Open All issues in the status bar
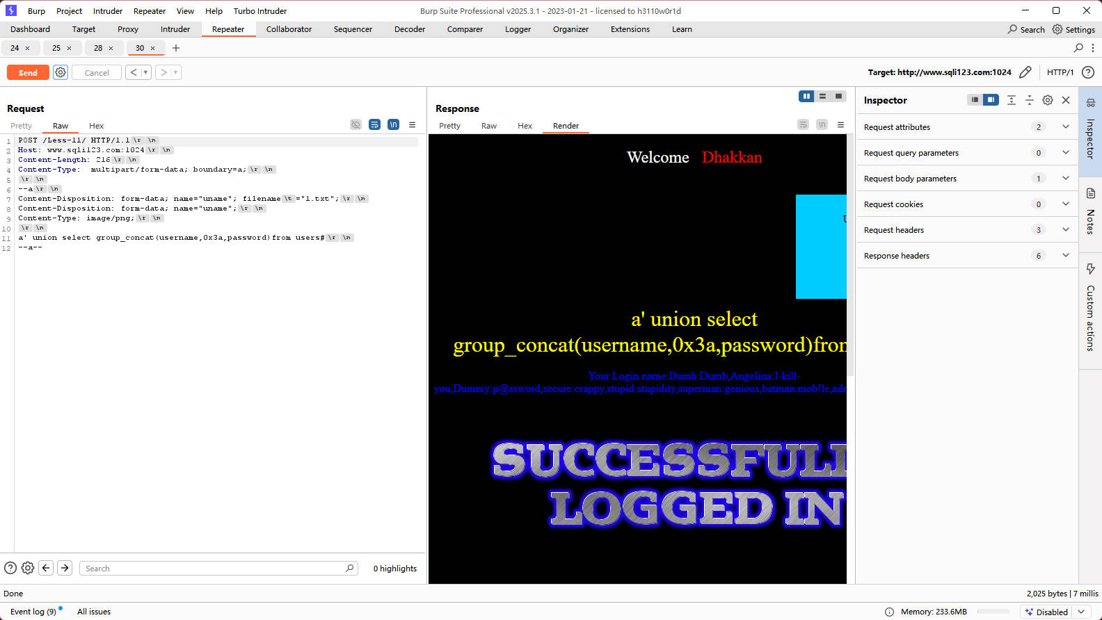The width and height of the screenshot is (1102, 620). pos(94,612)
